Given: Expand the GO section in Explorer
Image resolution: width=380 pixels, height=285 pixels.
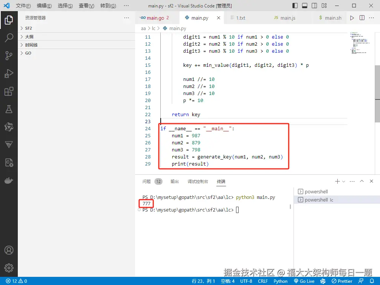Looking at the screenshot, I should [x=76, y=53].
